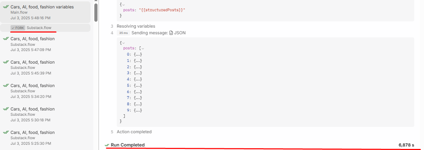Click the 35 ms timing badge
The height and width of the screenshot is (150, 424).
[123, 33]
